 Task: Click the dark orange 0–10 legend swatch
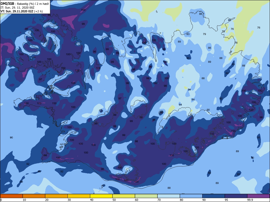(x=11, y=196)
